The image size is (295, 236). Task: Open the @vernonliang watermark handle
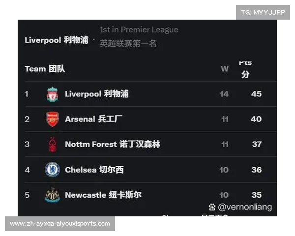(x=245, y=207)
